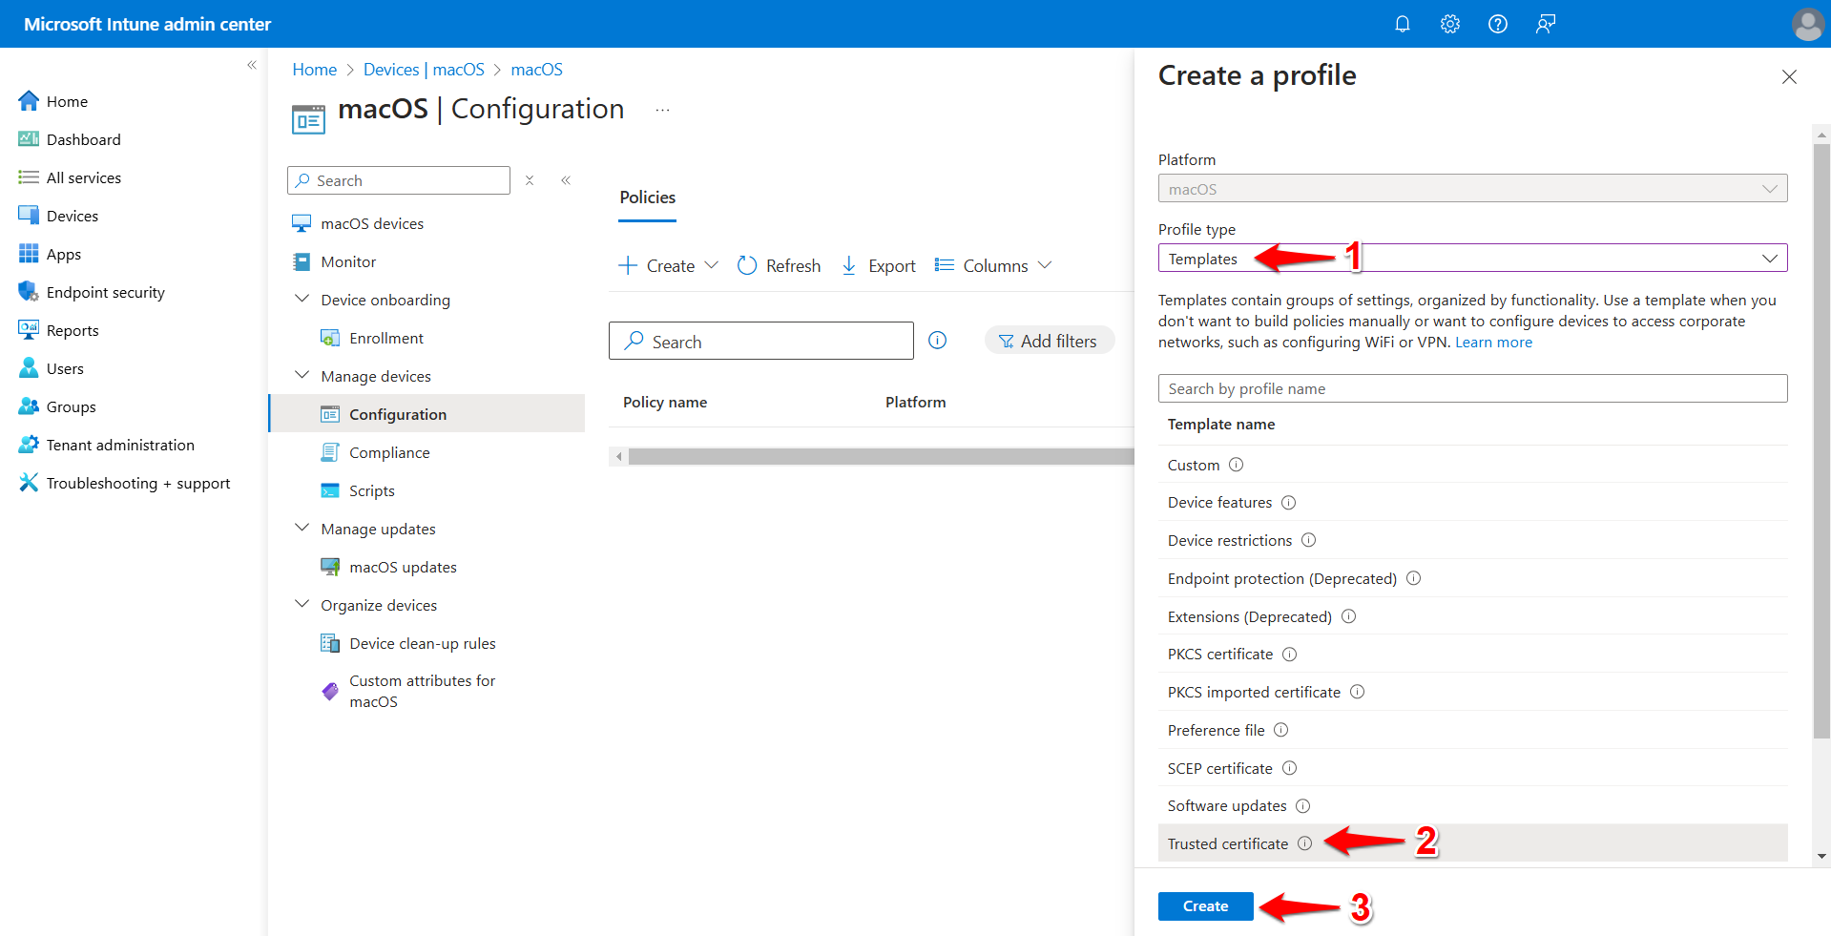Select the Preference file template

coord(1472,730)
